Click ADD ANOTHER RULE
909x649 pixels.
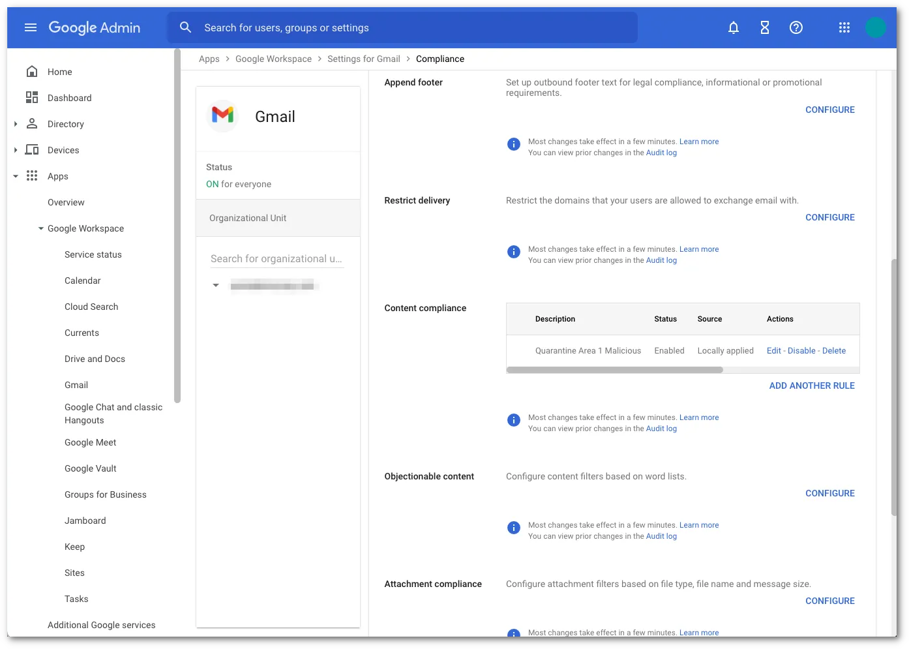[x=811, y=385]
